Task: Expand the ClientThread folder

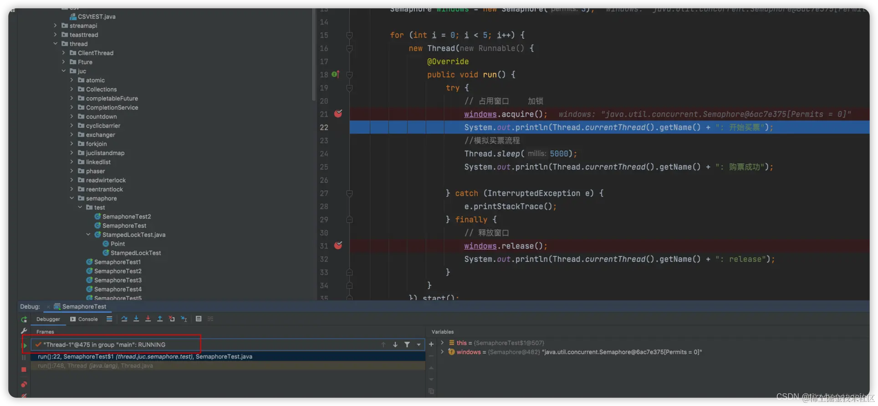Action: (64, 53)
